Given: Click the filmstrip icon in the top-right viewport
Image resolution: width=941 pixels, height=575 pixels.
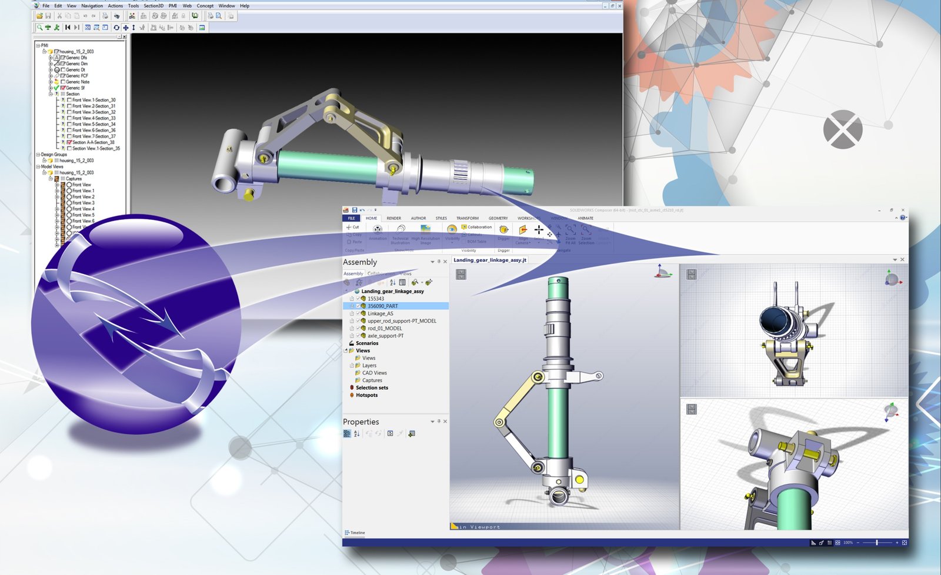Looking at the screenshot, I should (692, 274).
